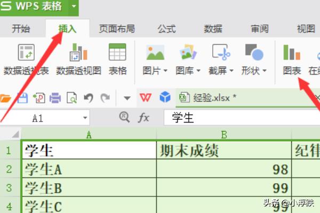320x213 pixels.
Task: Click the 形状 shapes icon
Action: click(254, 52)
